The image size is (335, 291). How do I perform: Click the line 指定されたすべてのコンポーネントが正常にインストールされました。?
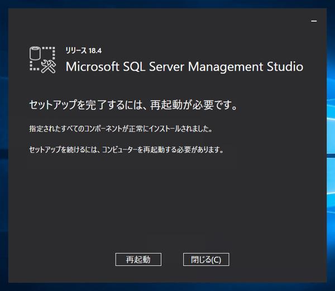[x=121, y=129]
